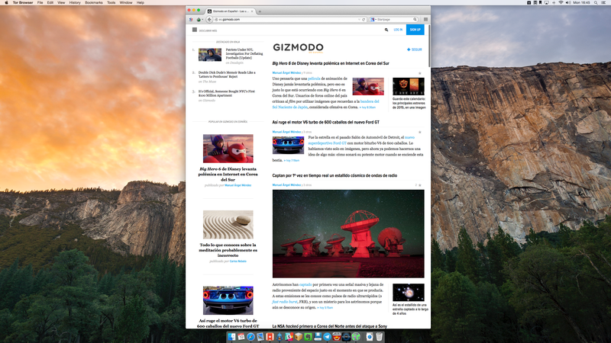Open the 'captado' link in radio burst text
Image resolution: width=611 pixels, height=343 pixels.
pyautogui.click(x=305, y=284)
